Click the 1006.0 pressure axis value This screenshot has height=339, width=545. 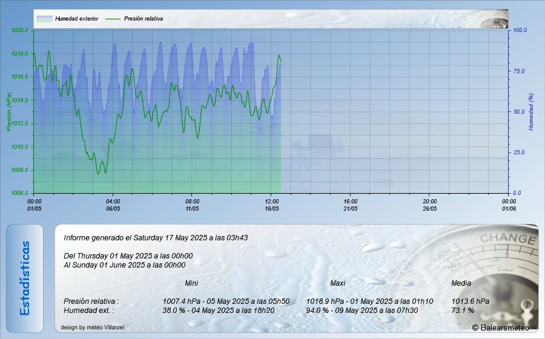tap(19, 193)
